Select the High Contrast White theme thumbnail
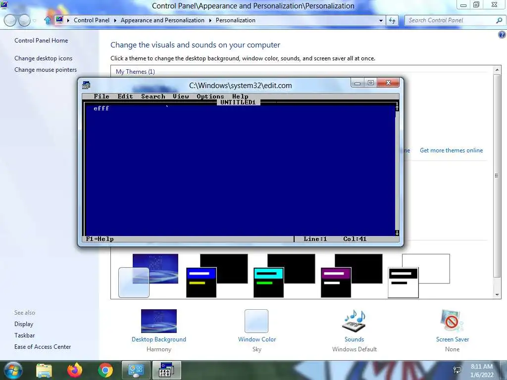Viewport: 507px width, 380px height. [419, 276]
